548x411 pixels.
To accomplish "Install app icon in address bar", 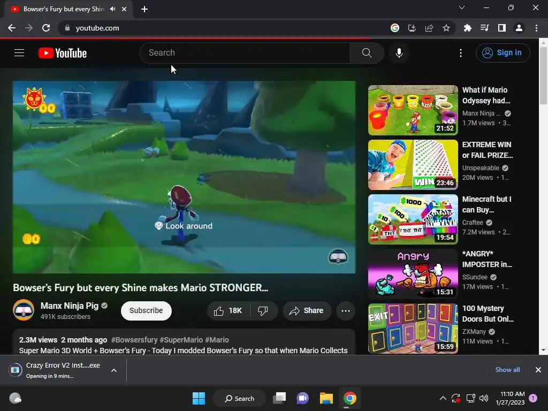I will [x=412, y=28].
